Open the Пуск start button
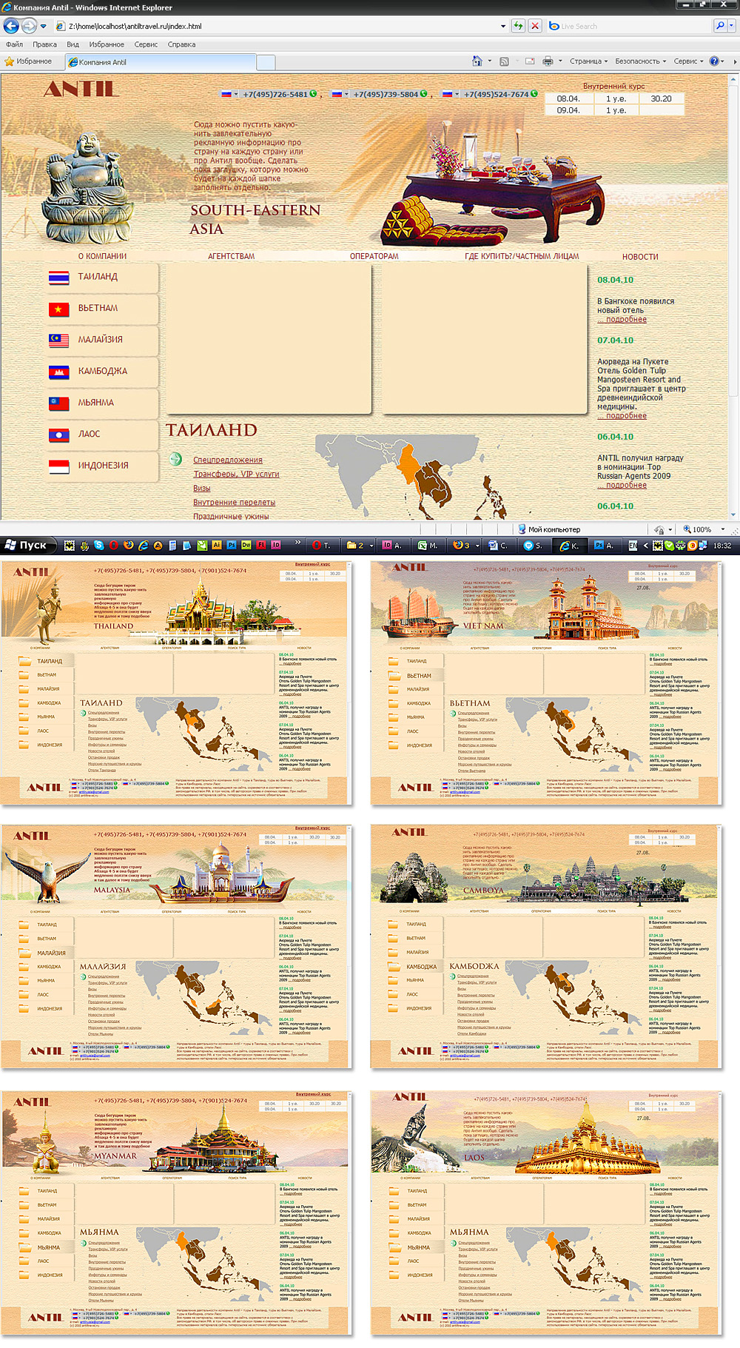Screen dimensions: 740x1348 tap(27, 546)
